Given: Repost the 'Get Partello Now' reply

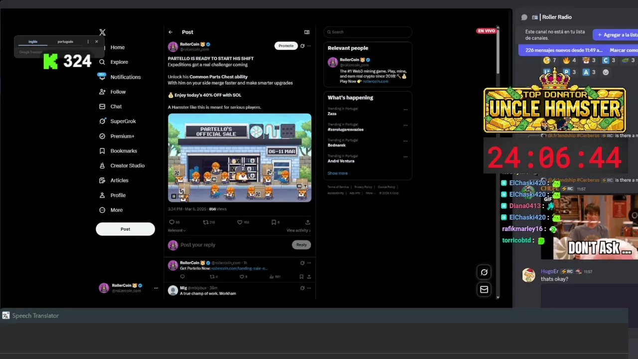Looking at the screenshot, I should click(212, 276).
